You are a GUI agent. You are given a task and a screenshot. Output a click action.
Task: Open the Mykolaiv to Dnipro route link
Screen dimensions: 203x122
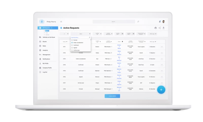pos(119,71)
